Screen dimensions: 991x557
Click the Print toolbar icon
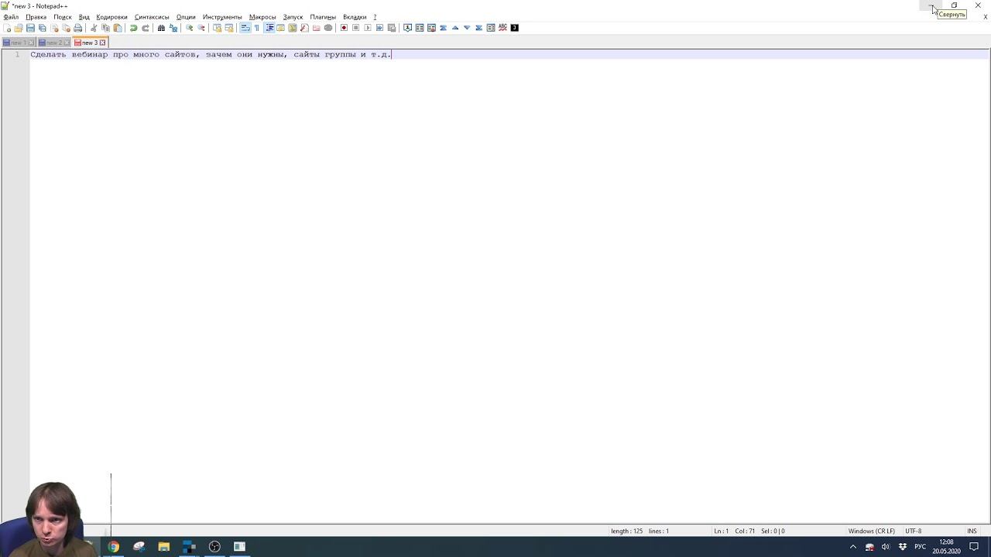[77, 28]
